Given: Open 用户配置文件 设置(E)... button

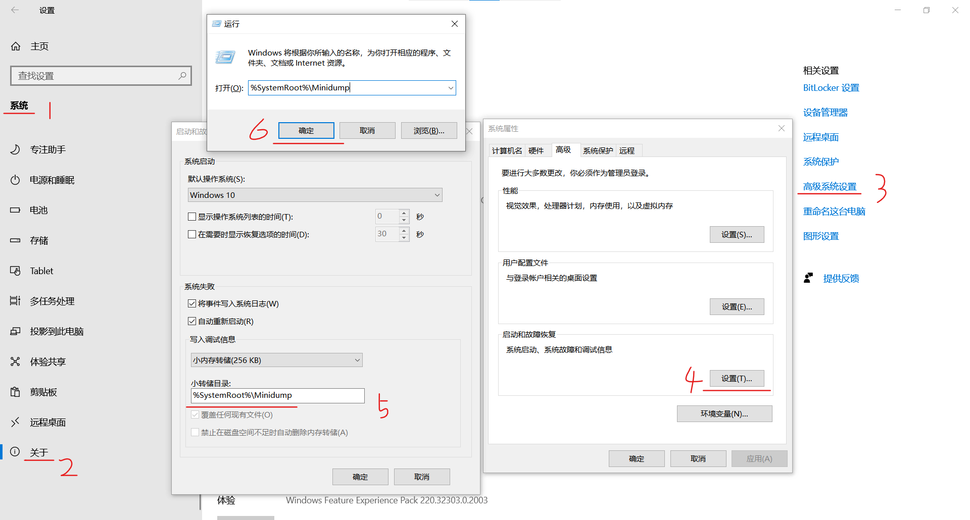Looking at the screenshot, I should tap(737, 306).
